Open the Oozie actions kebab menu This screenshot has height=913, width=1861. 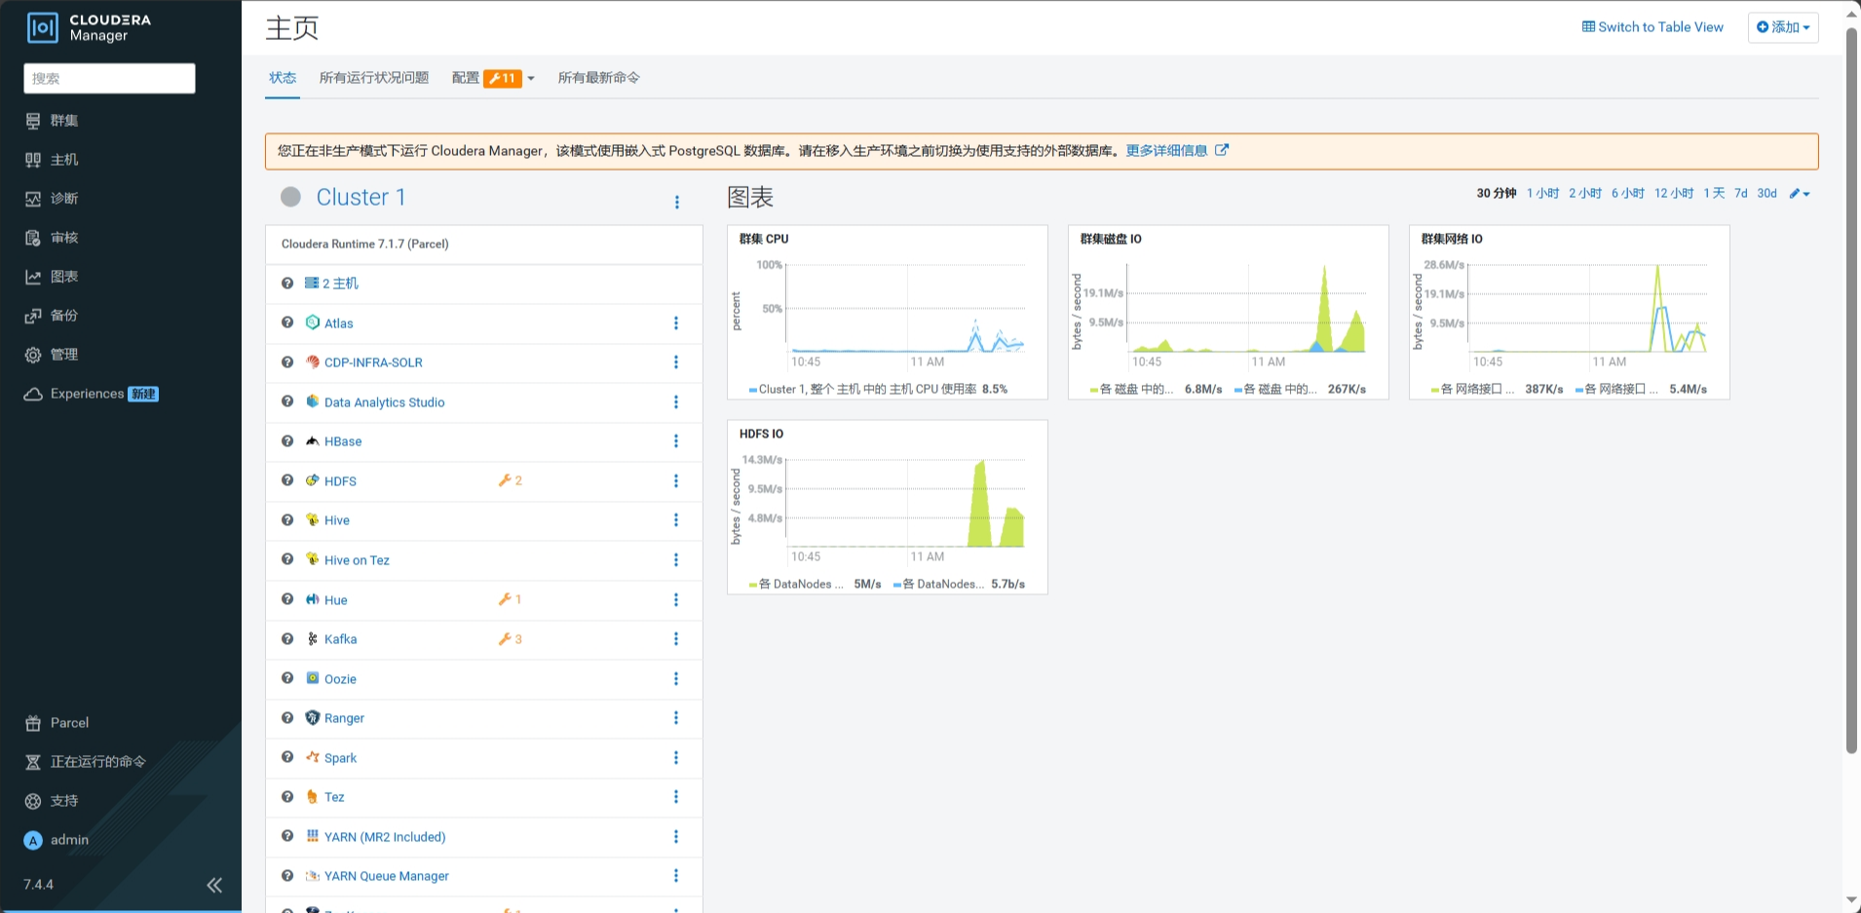point(676,678)
